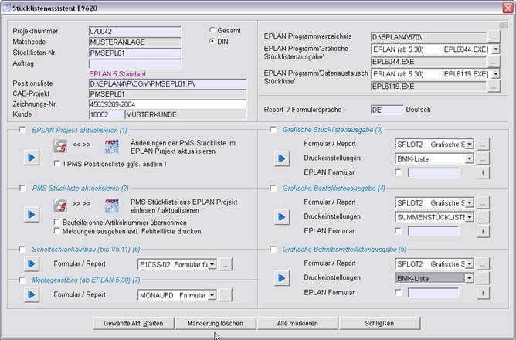Image resolution: width=516 pixels, height=340 pixels.
Task: Open the EPL6119.EXE program dropdown
Action: pos(494,74)
